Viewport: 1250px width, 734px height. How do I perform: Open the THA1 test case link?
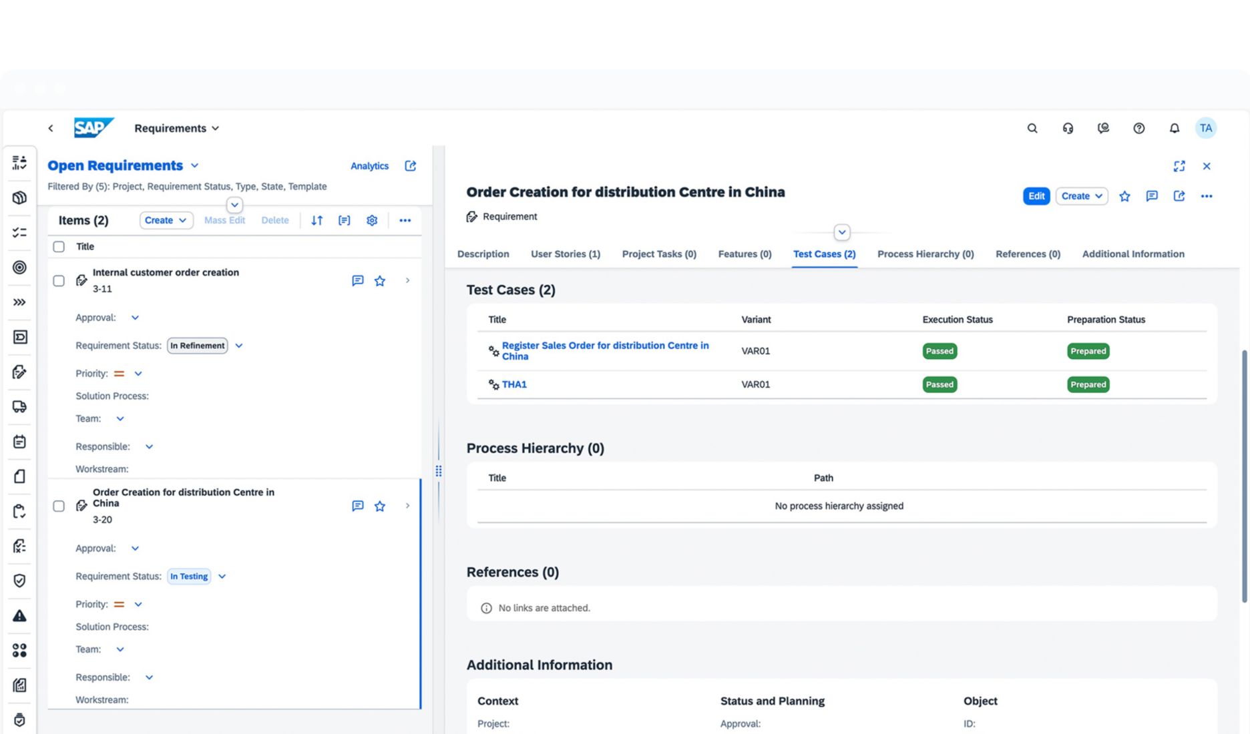pos(514,384)
